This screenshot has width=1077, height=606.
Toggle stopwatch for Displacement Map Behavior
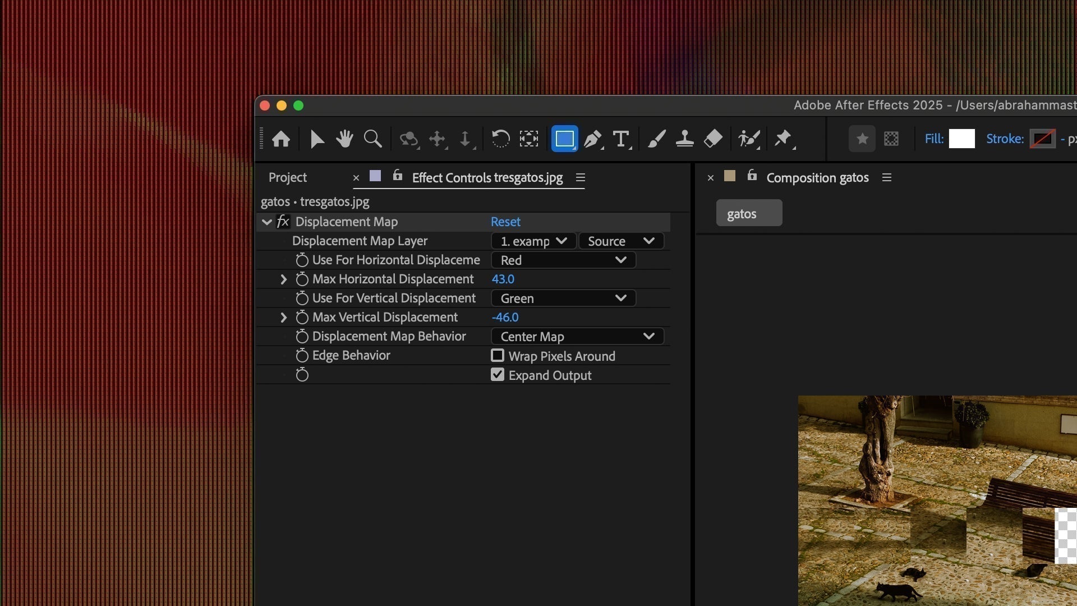[x=302, y=336]
